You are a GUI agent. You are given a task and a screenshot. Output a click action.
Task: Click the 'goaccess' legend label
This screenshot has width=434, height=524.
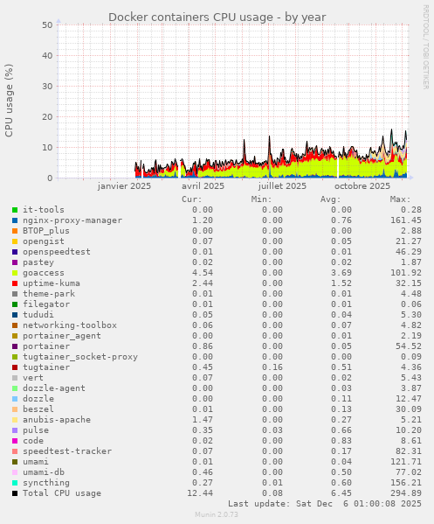44,273
